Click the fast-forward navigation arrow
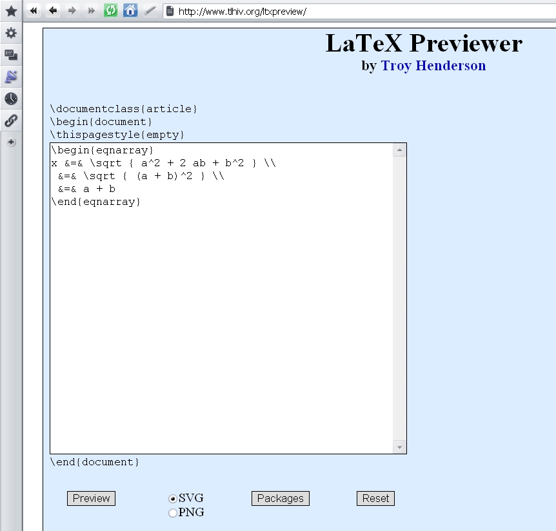556x531 pixels. pyautogui.click(x=91, y=10)
